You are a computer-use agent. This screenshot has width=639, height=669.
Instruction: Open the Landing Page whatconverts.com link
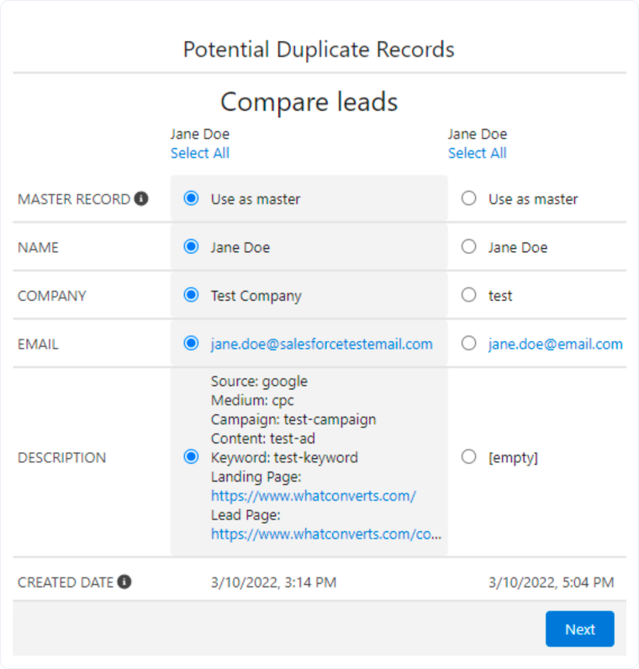tap(314, 496)
